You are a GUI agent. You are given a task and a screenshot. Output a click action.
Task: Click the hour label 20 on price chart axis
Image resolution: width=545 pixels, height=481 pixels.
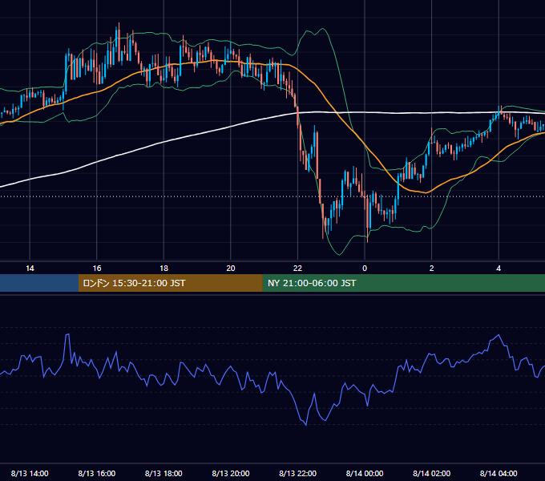coord(231,269)
